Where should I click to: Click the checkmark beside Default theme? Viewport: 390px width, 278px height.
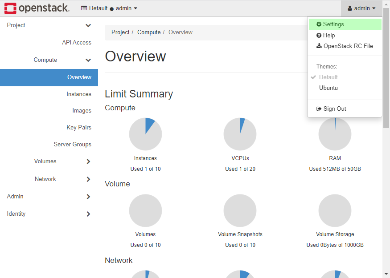[313, 77]
